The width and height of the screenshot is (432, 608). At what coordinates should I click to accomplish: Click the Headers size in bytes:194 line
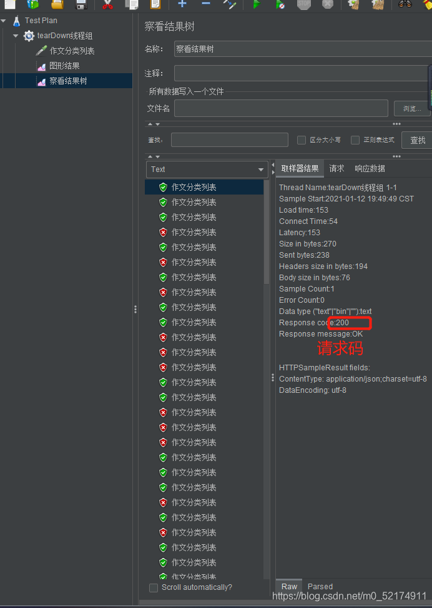coord(323,266)
